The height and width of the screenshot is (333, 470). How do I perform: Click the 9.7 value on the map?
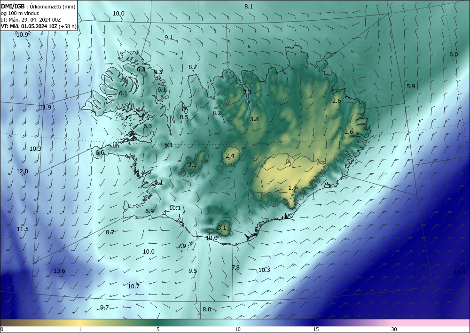coord(104,308)
